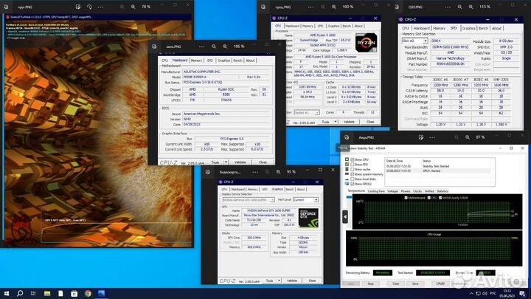This screenshot has height=299, width=531.
Task: Open more options menu in Аида.PNG window
Action: [x=432, y=137]
